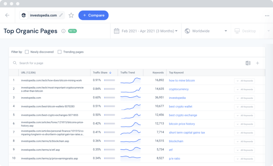
Task: Click the search magnifier icon
Action: [x=15, y=63]
